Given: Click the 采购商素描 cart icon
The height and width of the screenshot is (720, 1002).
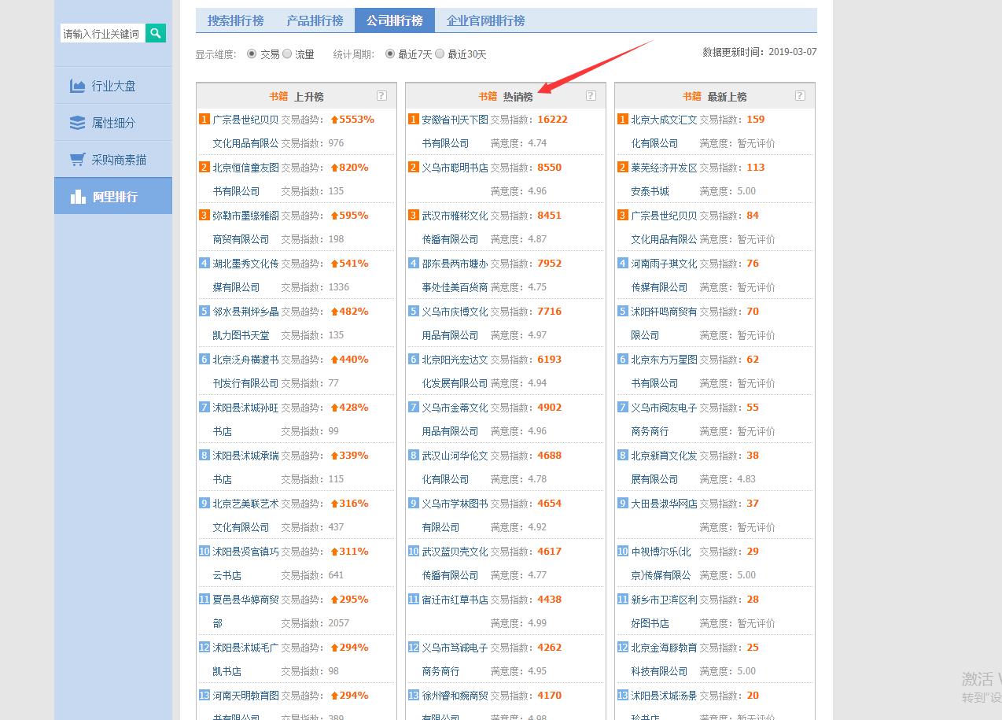Looking at the screenshot, I should (x=77, y=160).
